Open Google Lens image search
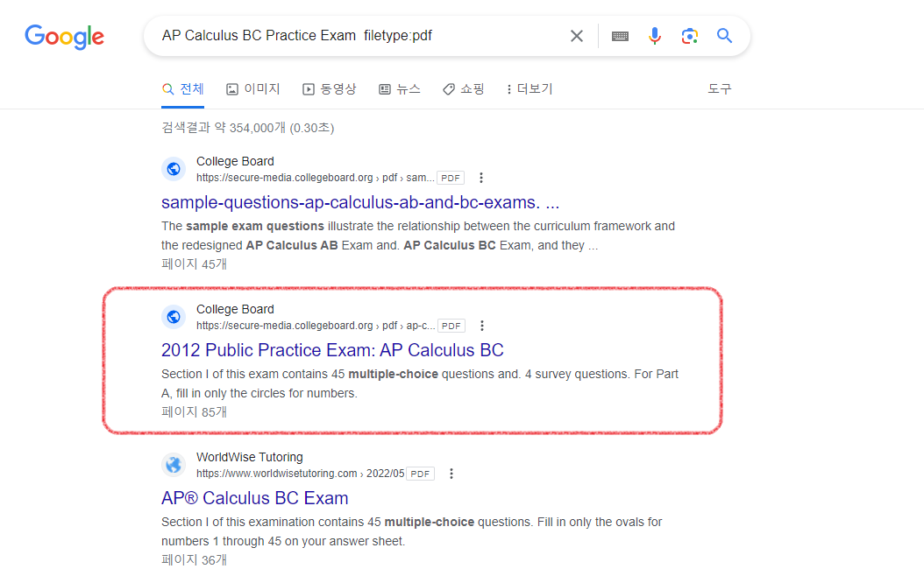Screen dimensions: 924x583 [689, 36]
